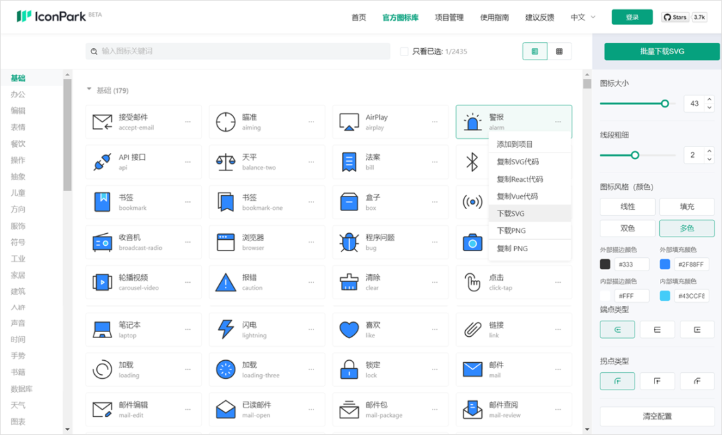This screenshot has height=435, width=722.
Task: Choose 复制Vue代码 menu entry
Action: click(x=529, y=196)
